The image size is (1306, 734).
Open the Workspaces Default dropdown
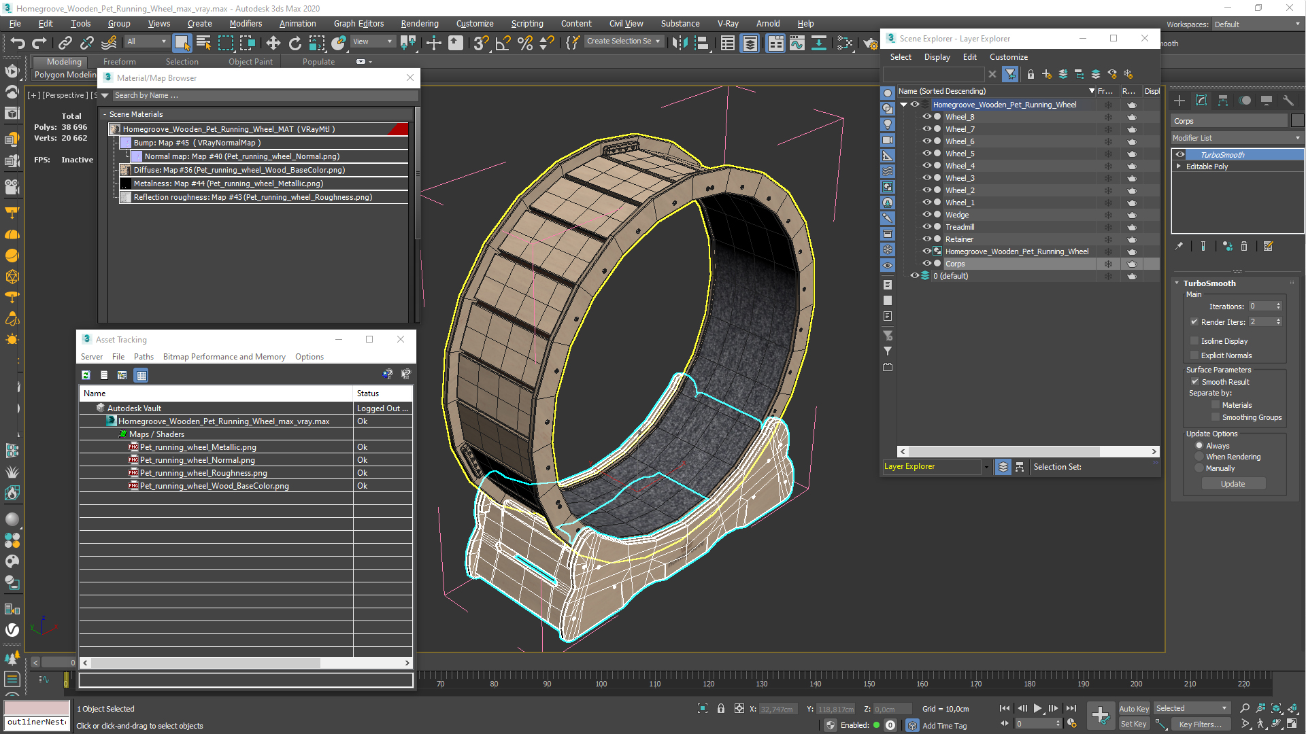[x=1257, y=24]
